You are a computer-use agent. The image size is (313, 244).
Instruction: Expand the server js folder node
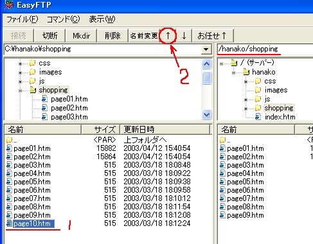[246, 100]
